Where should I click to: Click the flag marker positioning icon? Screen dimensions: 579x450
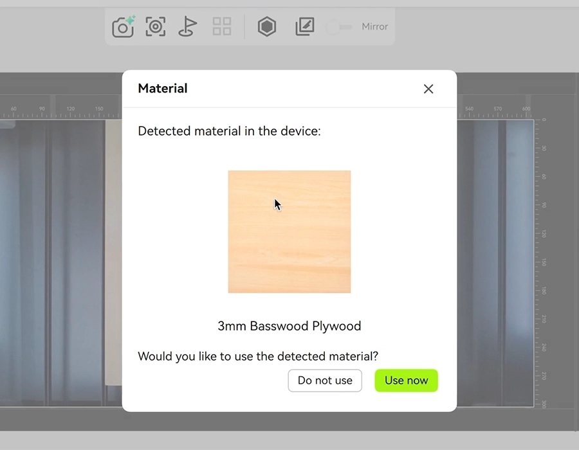pos(188,26)
